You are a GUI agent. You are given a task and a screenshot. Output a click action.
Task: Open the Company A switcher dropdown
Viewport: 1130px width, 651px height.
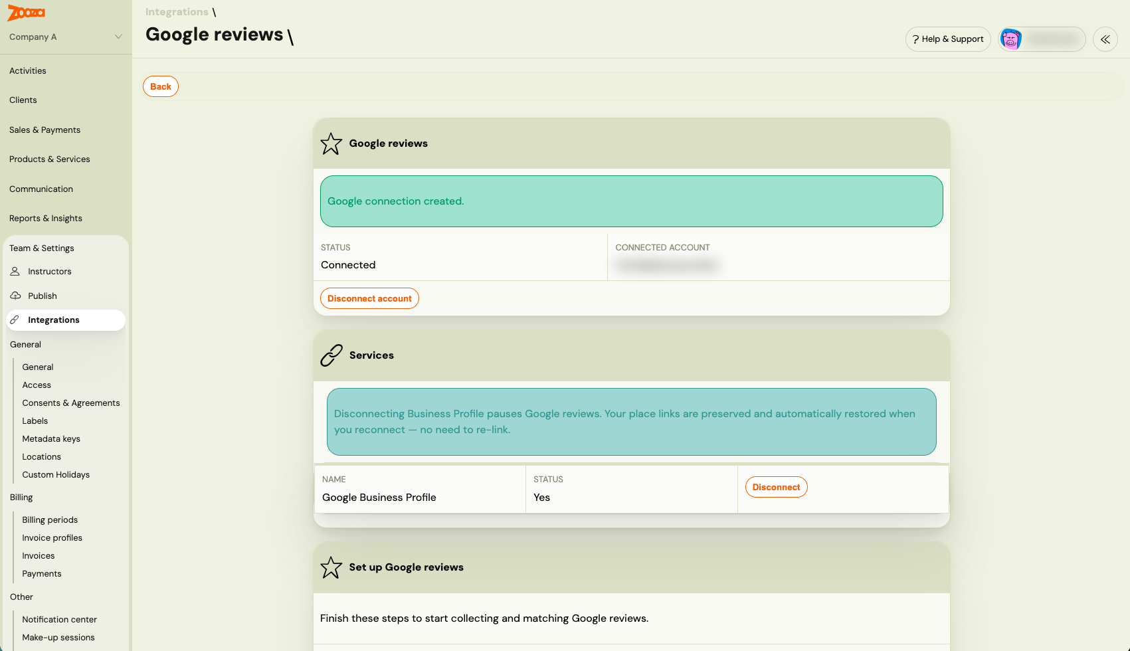[65, 37]
